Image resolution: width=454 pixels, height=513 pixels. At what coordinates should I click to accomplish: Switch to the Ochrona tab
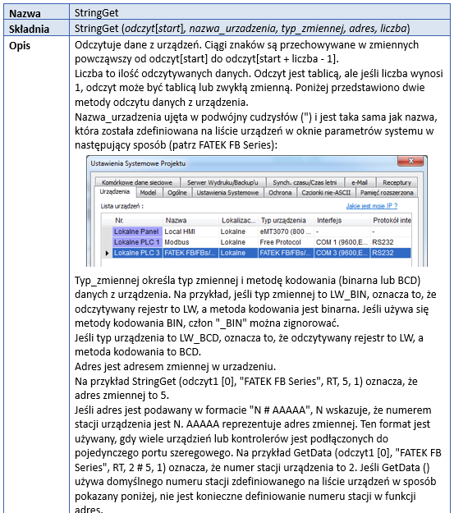pos(280,193)
